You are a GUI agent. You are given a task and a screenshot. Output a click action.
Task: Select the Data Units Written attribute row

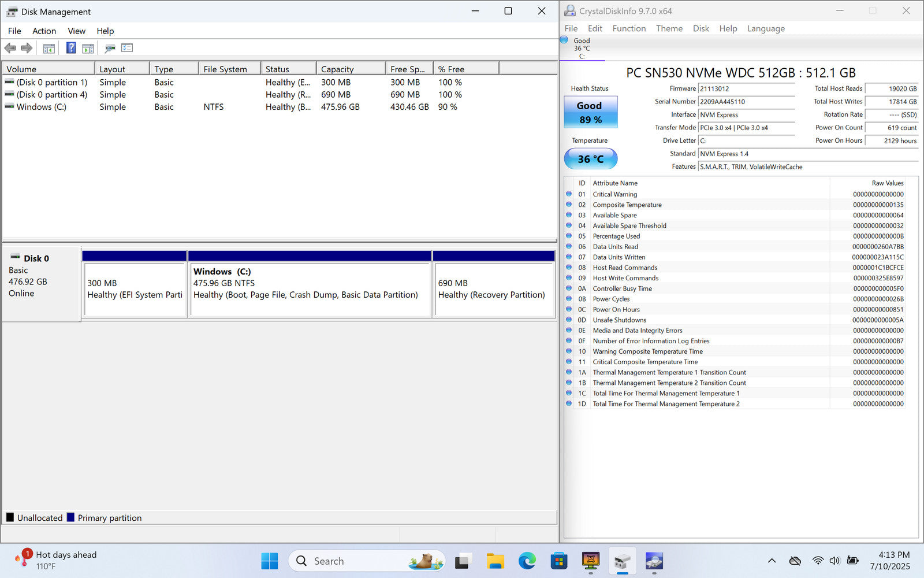(x=735, y=257)
